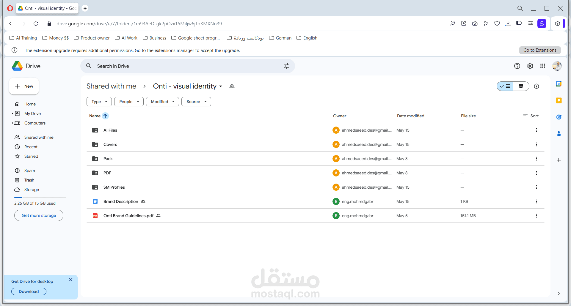Open Shared with me in sidebar
This screenshot has width=571, height=306.
39,137
